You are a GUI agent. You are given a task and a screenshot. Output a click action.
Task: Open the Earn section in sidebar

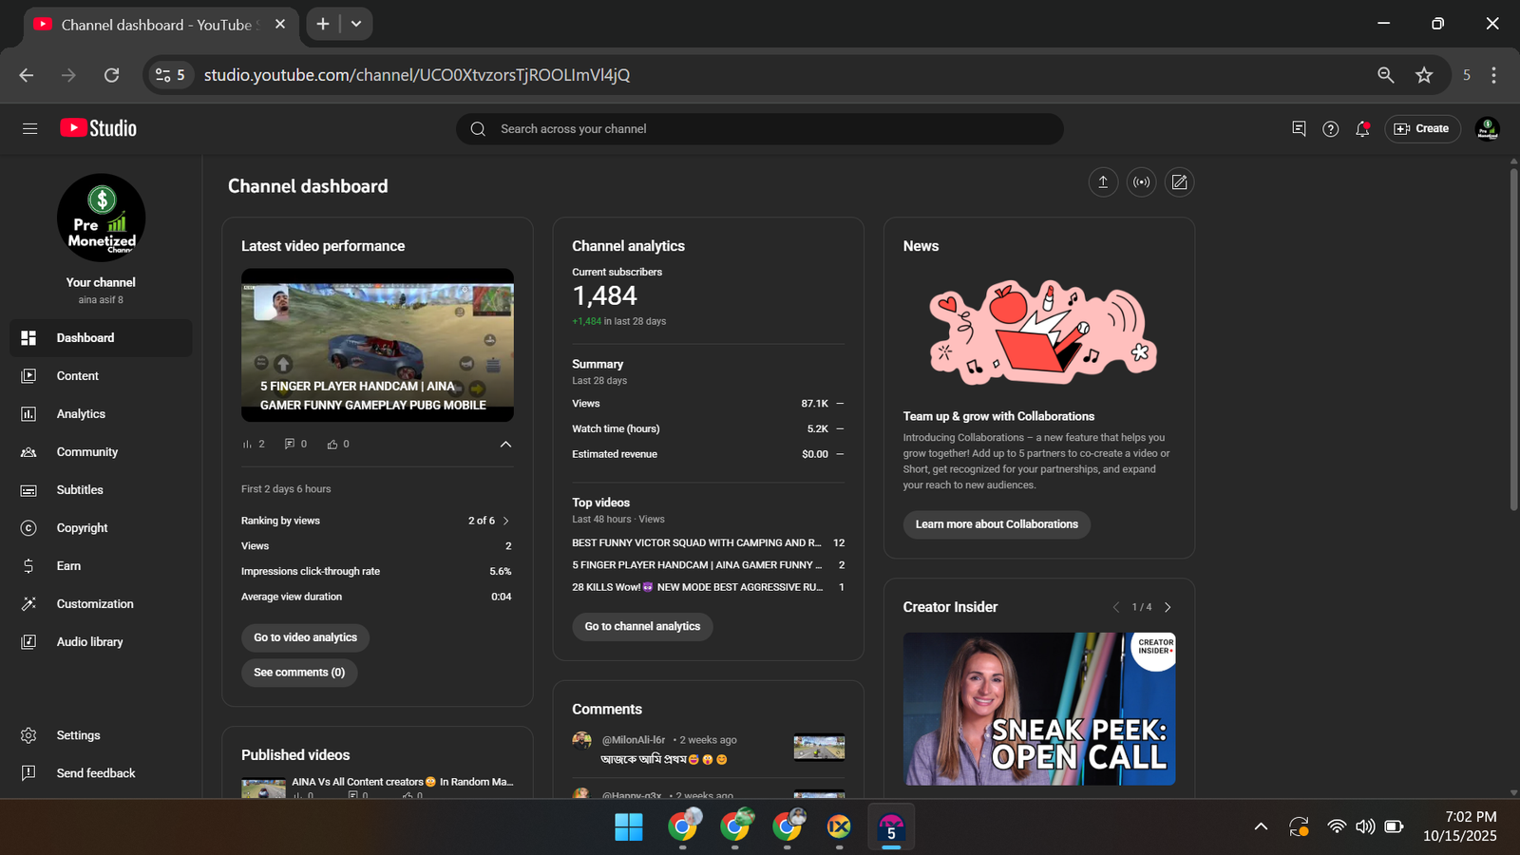pyautogui.click(x=68, y=566)
